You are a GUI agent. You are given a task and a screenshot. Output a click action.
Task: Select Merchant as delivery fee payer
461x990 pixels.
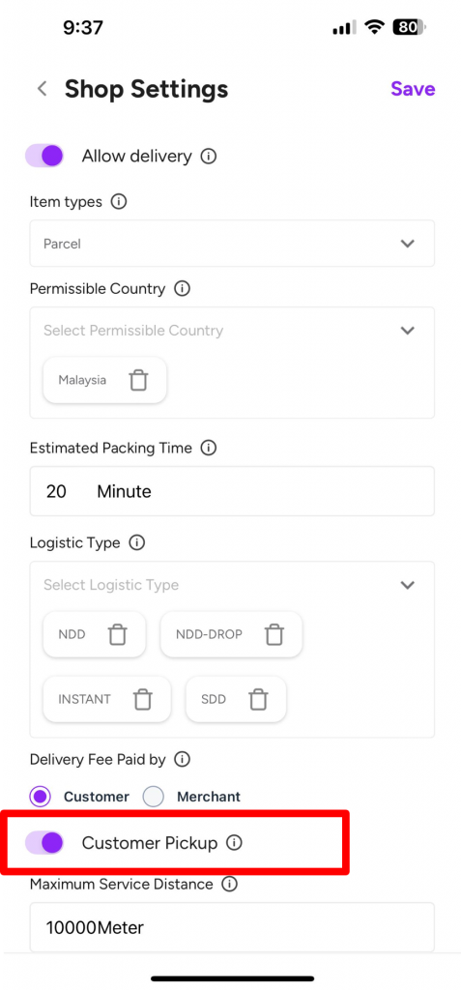point(154,797)
